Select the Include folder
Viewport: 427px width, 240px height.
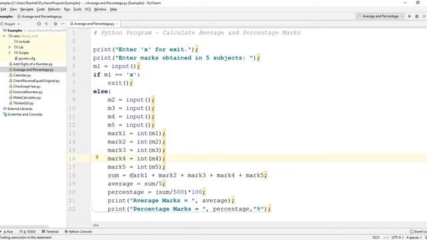click(22, 41)
